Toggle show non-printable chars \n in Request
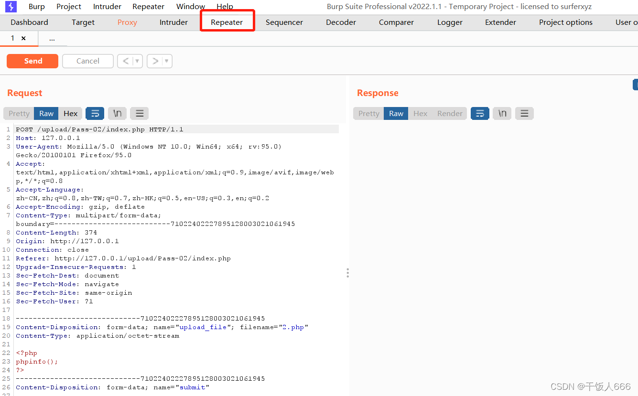 [x=117, y=113]
